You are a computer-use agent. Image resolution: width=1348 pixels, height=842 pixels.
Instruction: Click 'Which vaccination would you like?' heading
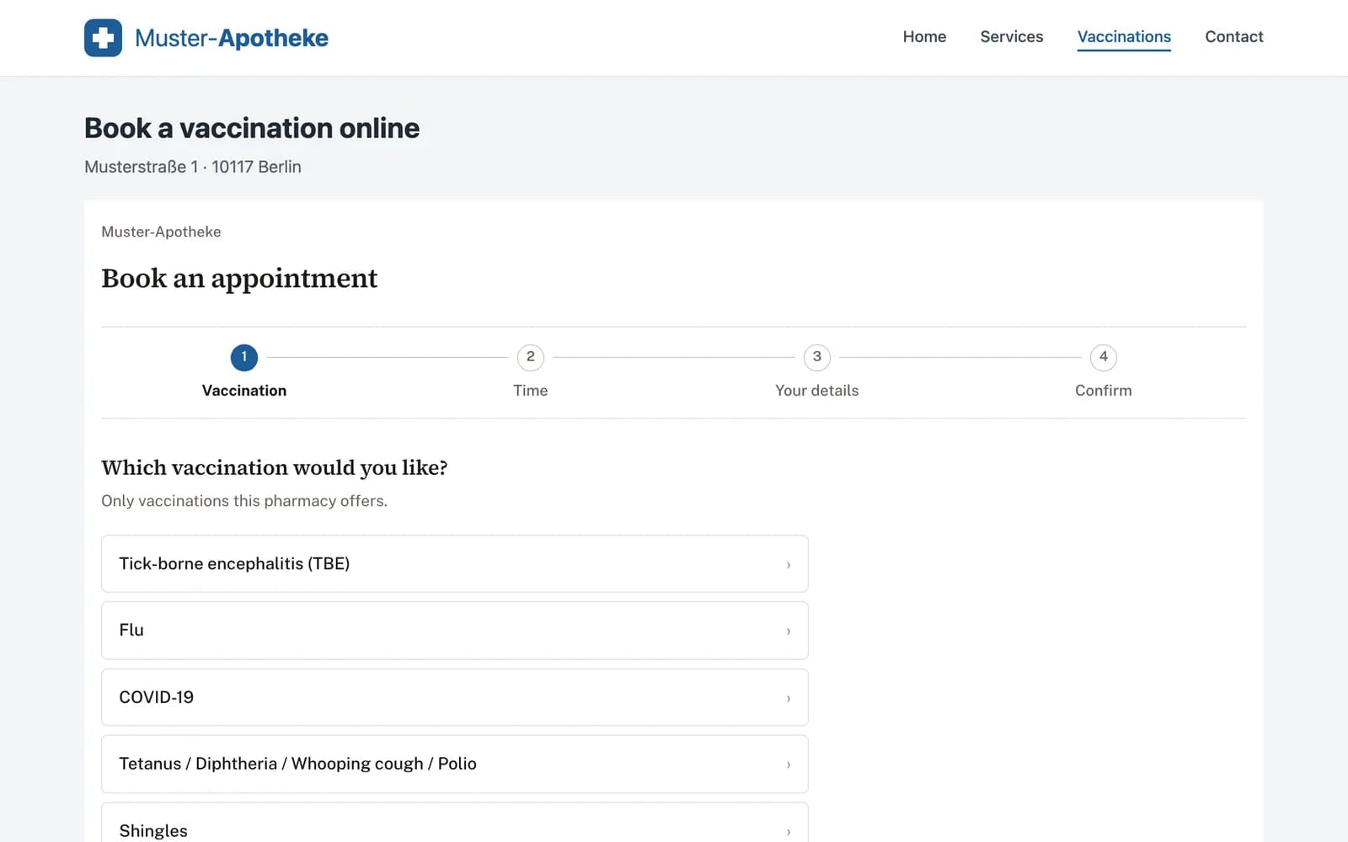[275, 468]
